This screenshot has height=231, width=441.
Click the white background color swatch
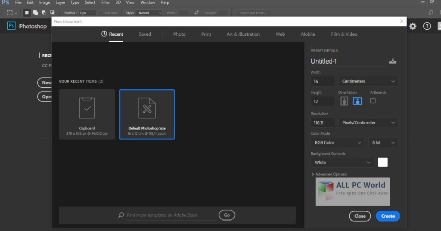pyautogui.click(x=383, y=162)
